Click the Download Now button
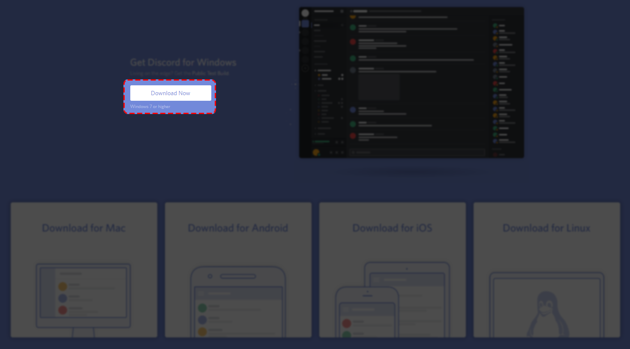Image resolution: width=630 pixels, height=349 pixels. pyautogui.click(x=171, y=93)
